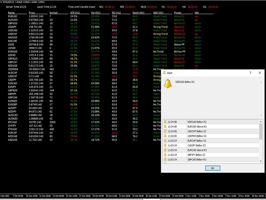Screen dimensions: 266x200
Task: Click bell icon beside USDCHF Bellow S2 row
Action: pyautogui.click(x=165, y=131)
